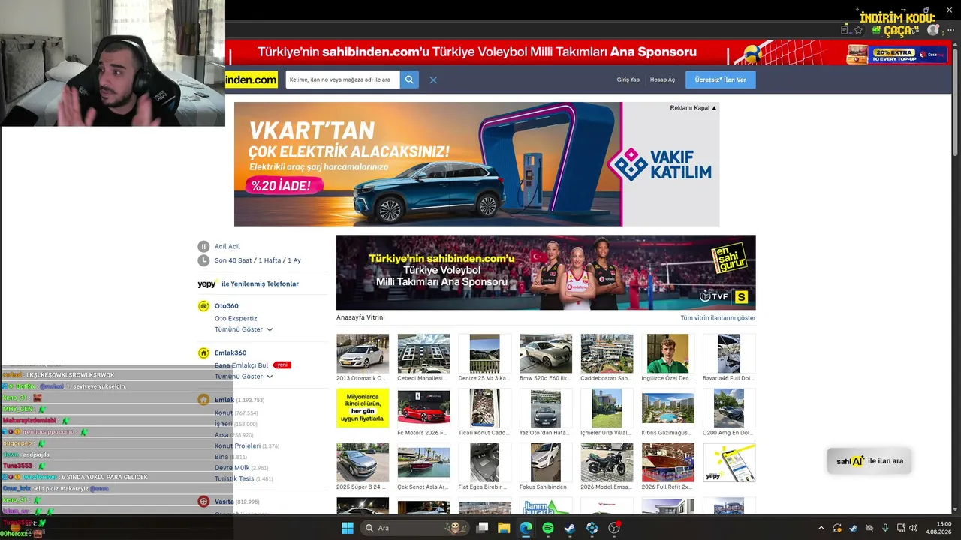Open the Windows Start menu

click(348, 528)
